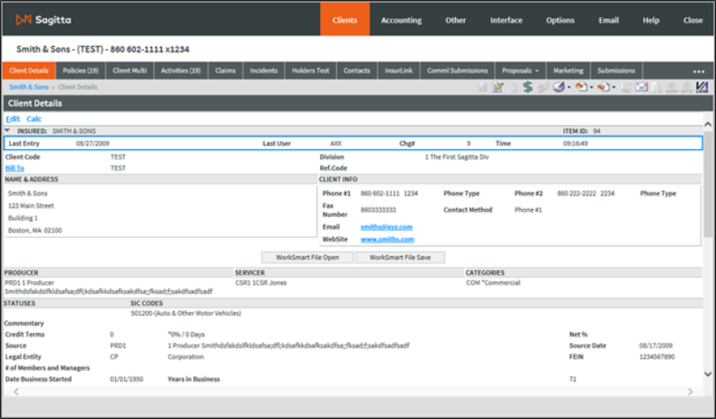Click the VA logo icon in toolbar
This screenshot has width=716, height=419.
(701, 87)
